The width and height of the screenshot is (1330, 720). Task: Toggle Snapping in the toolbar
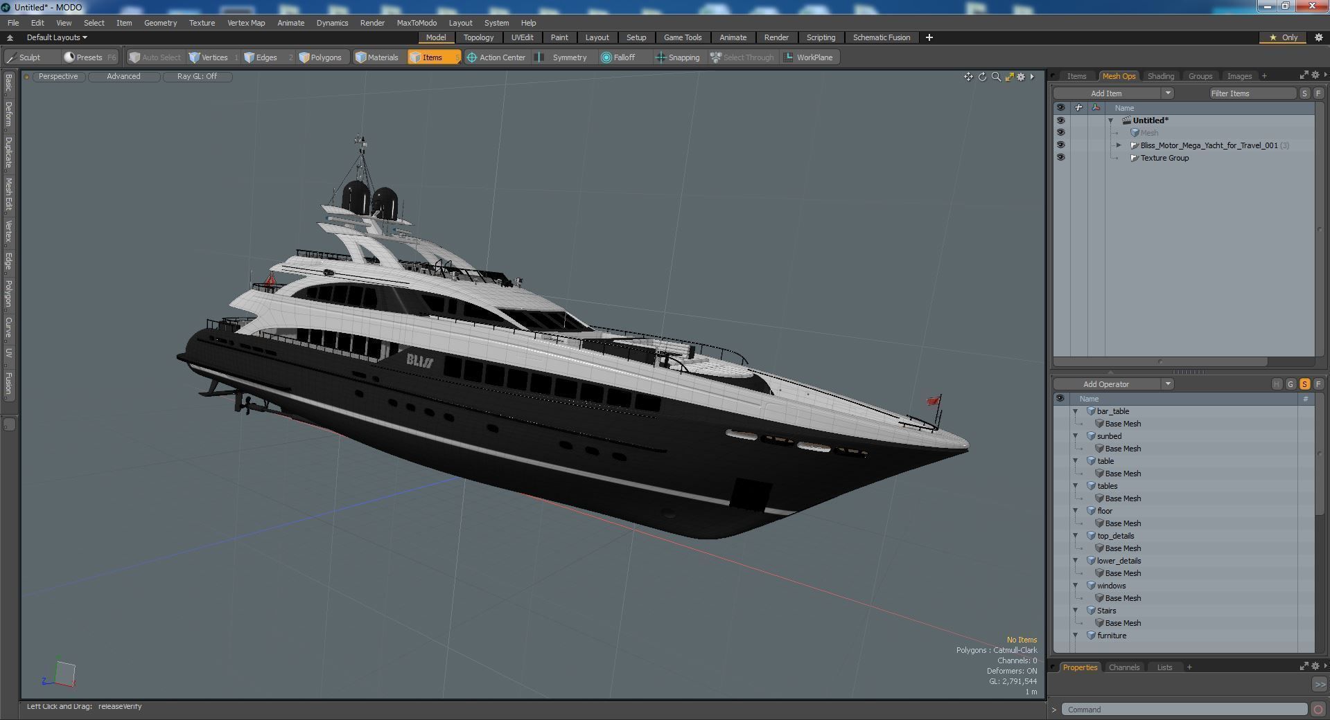click(x=678, y=57)
